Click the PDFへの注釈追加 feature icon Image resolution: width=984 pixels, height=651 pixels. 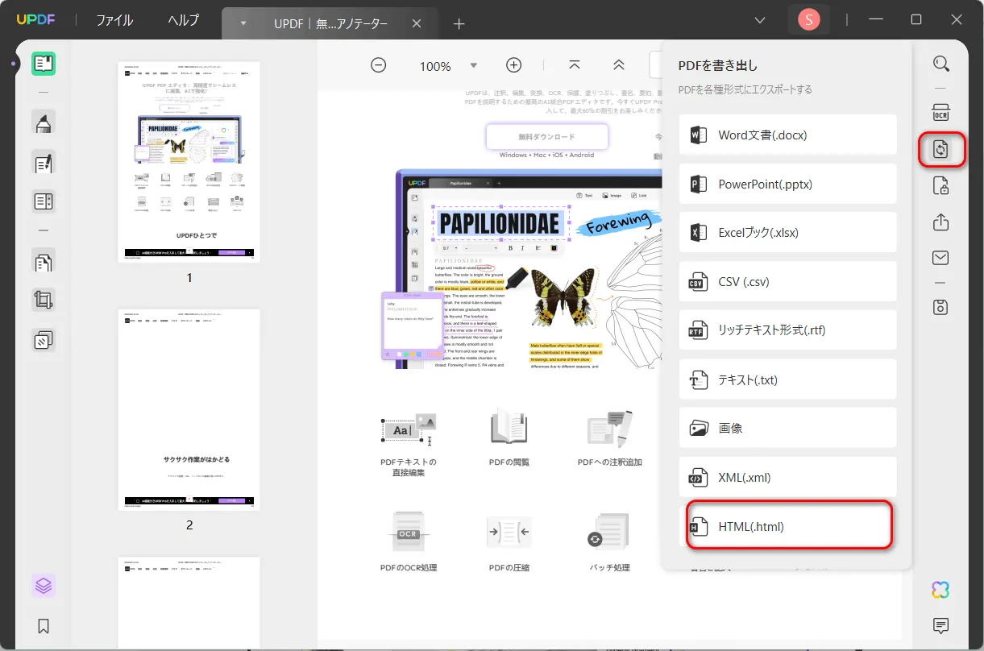[x=610, y=429]
